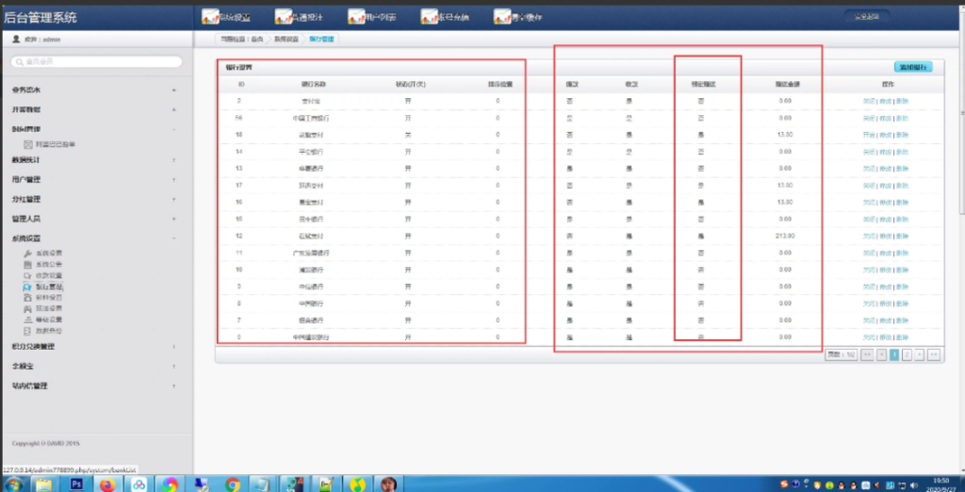Expand the 开奖数据 sidebar section
965x492 pixels.
click(x=173, y=109)
